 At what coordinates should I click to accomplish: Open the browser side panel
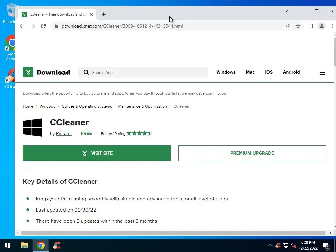point(311,26)
